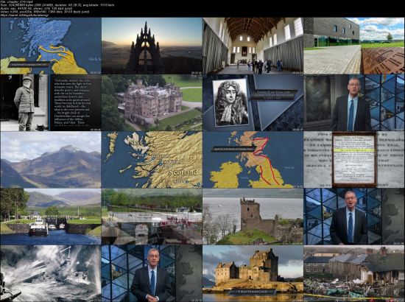
Task: Select the ruined houses with debris frame
Action: click(354, 273)
